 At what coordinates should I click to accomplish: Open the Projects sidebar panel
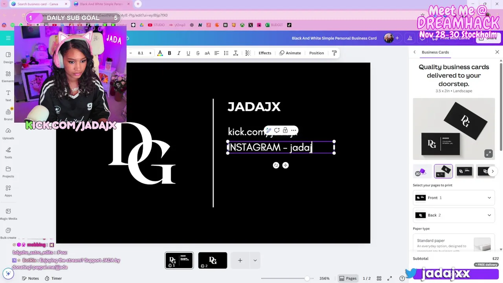coord(8,172)
